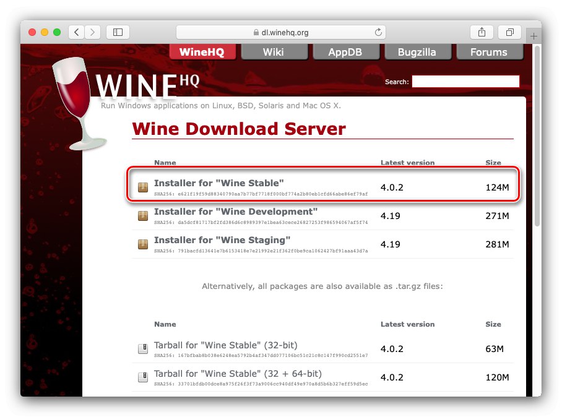
Task: Open the AppDB tab
Action: click(345, 53)
